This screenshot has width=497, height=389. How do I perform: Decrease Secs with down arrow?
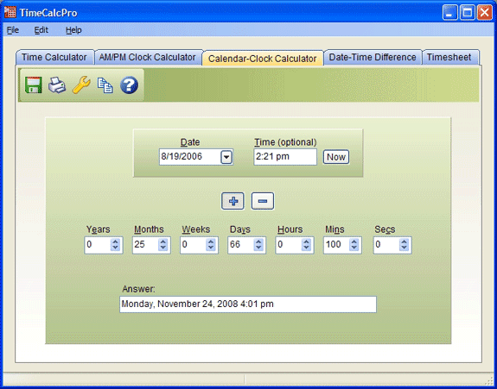coord(404,248)
